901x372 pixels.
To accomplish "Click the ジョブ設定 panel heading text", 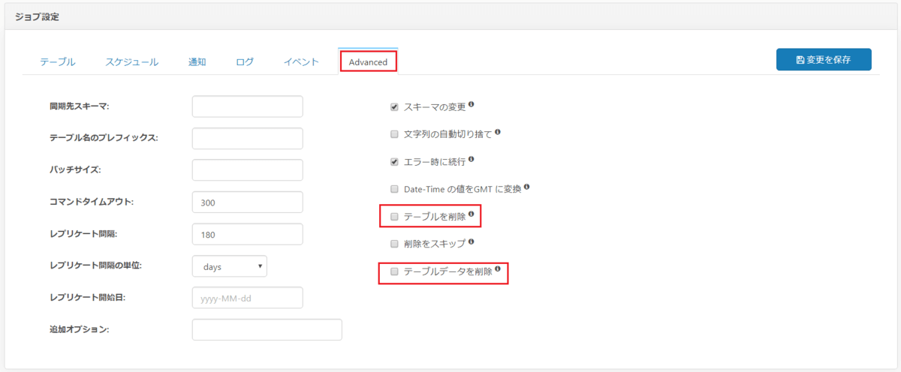I will pos(37,16).
